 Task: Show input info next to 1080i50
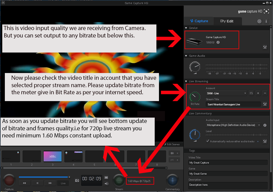click(x=218, y=42)
